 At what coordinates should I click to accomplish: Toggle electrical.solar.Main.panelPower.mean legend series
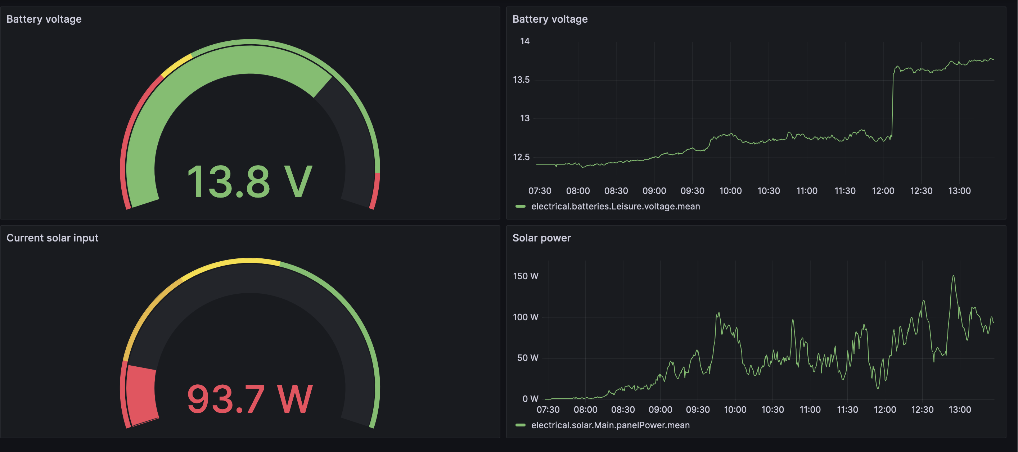(610, 425)
